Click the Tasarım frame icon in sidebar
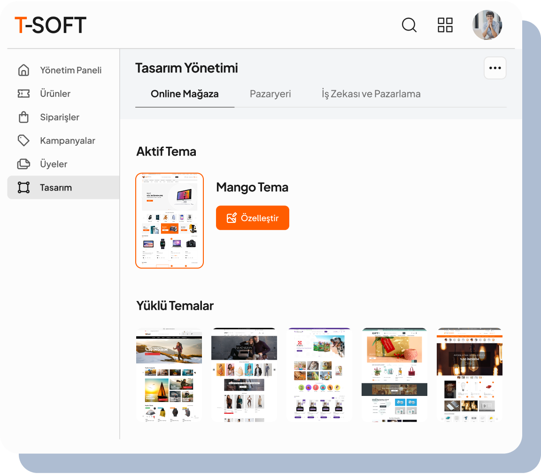541x474 pixels. click(x=23, y=188)
